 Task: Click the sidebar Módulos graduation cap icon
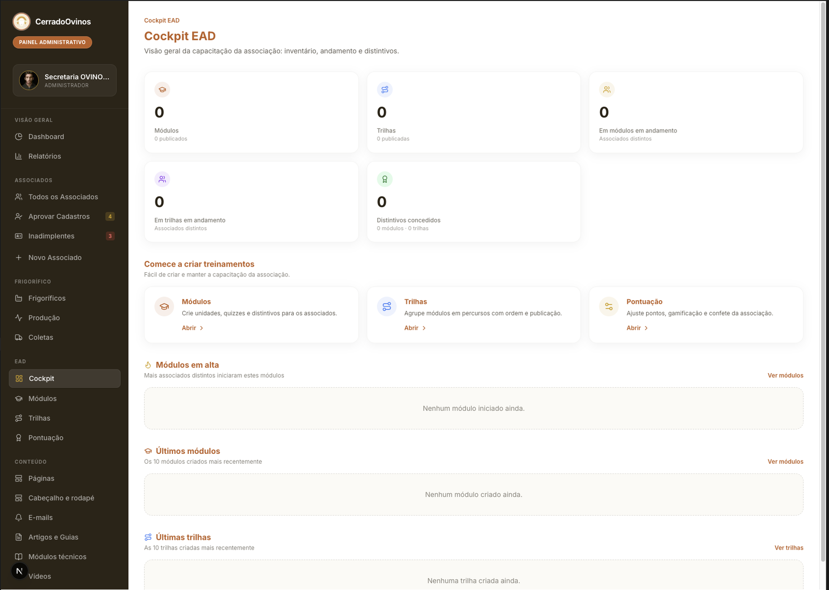point(19,399)
